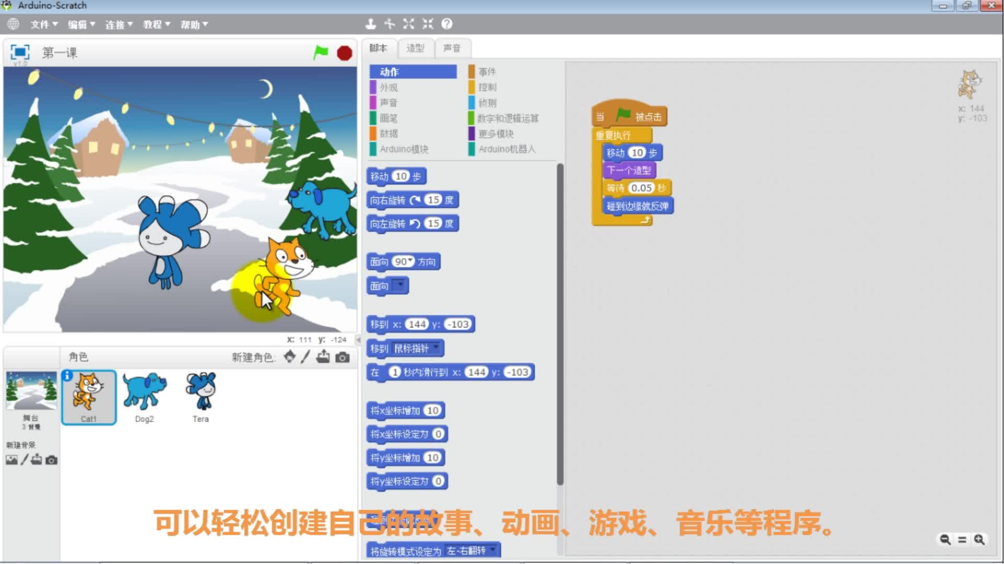The width and height of the screenshot is (1004, 564).
Task: Select the 控制 block category
Action: [487, 87]
